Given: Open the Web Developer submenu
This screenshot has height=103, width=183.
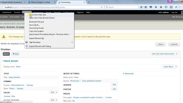Looking at the screenshot, I should pos(49,42).
